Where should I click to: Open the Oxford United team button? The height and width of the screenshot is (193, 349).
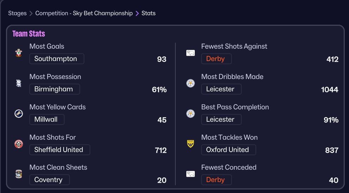coord(228,150)
